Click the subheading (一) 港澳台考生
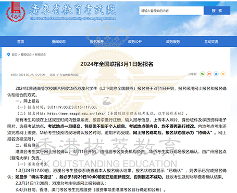This screenshot has height=193, width=237. click(32, 164)
